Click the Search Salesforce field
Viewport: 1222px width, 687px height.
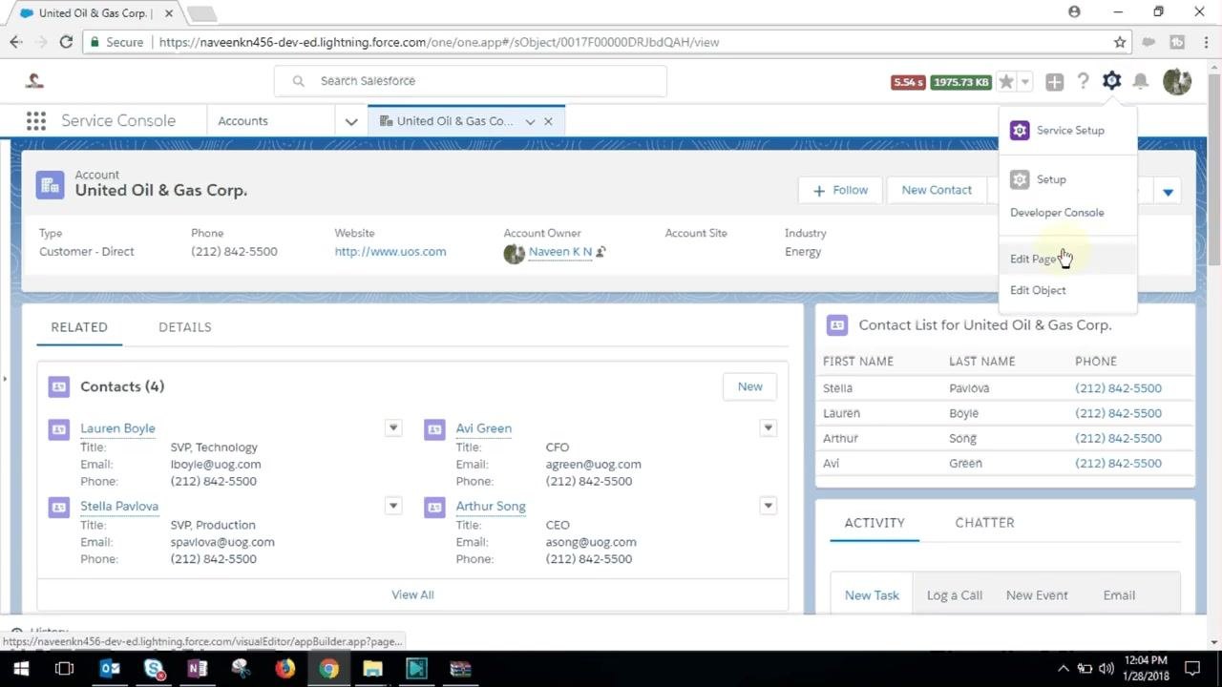click(x=471, y=81)
